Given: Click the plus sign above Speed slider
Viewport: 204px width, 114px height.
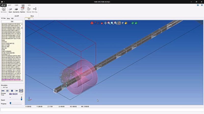Looking at the screenshot, I should click(21, 97).
